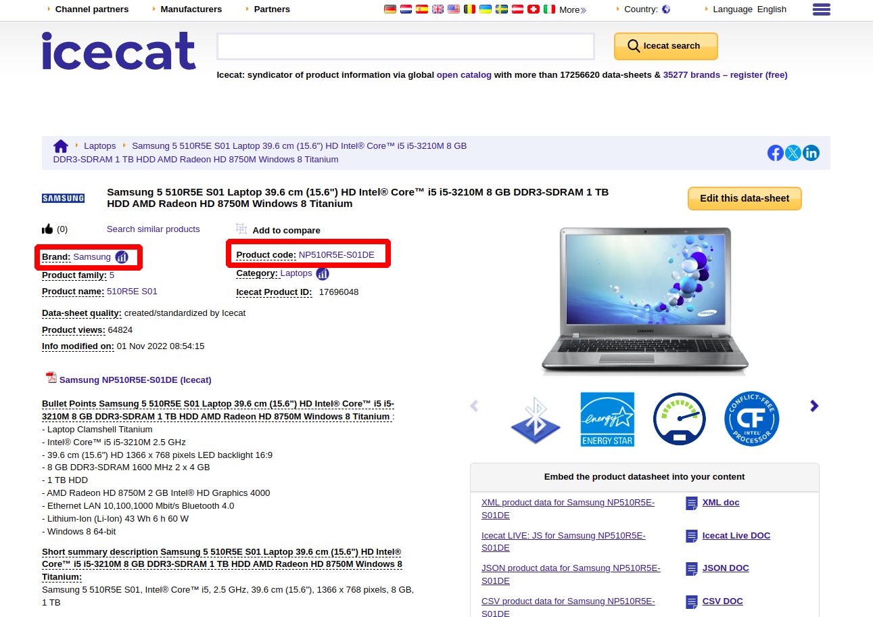Click the Icecat search button
Viewport: 873px width, 617px height.
[666, 46]
